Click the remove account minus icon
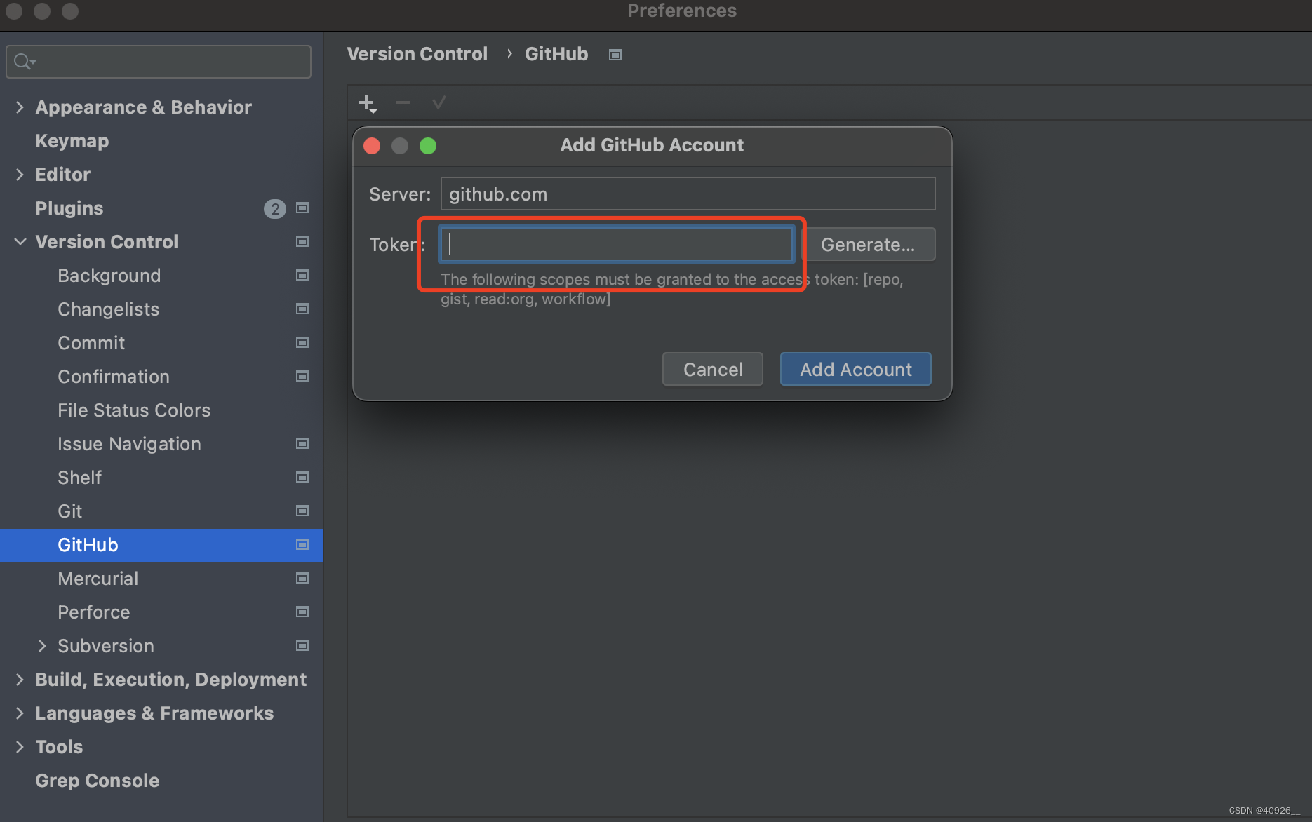The image size is (1312, 822). 403,103
